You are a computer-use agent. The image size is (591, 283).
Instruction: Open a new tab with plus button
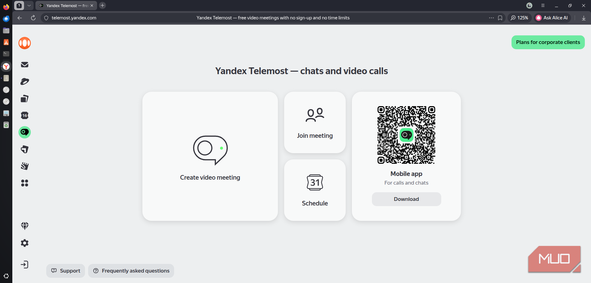coord(103,6)
